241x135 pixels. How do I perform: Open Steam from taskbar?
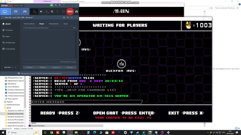point(138,133)
